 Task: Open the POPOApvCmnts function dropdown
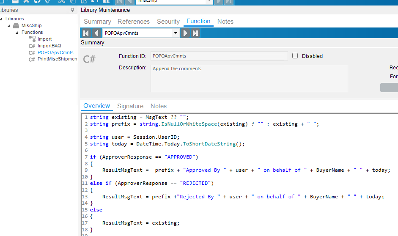176,33
